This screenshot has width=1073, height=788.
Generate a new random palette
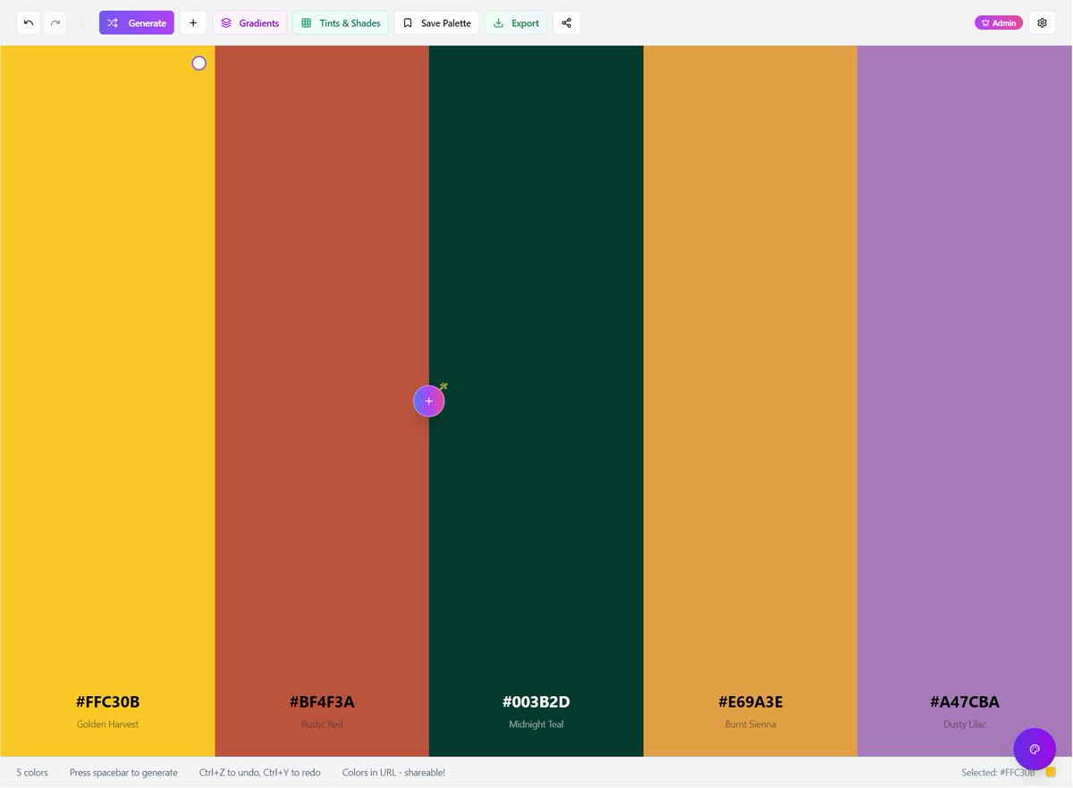[137, 22]
